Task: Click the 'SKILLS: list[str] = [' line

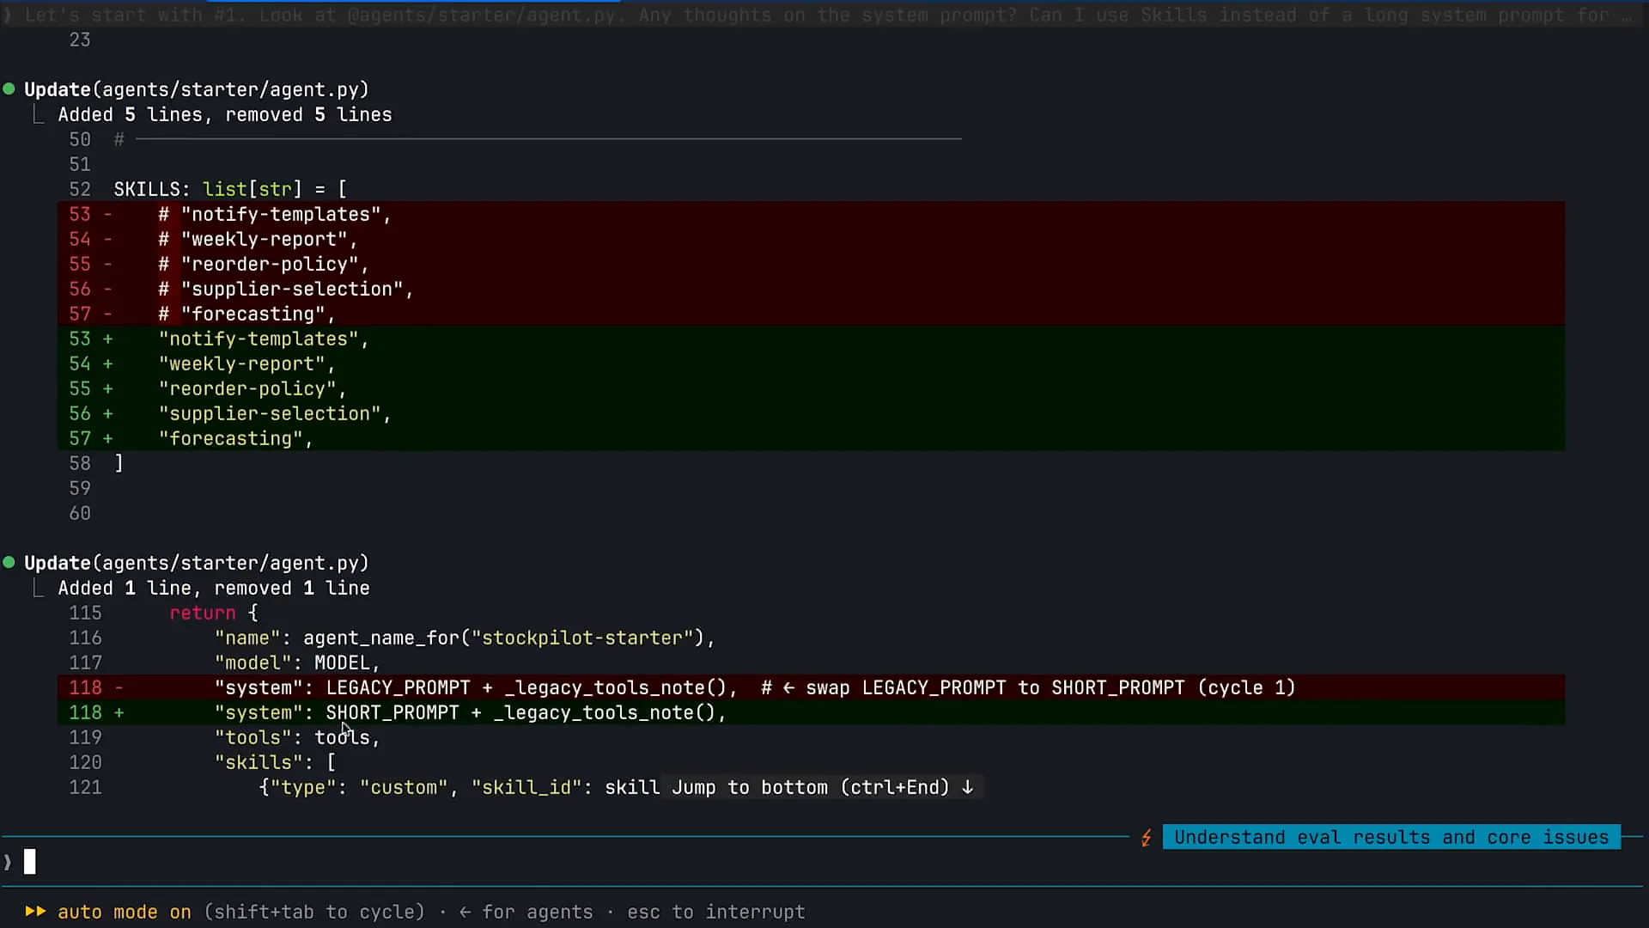Action: 230,189
